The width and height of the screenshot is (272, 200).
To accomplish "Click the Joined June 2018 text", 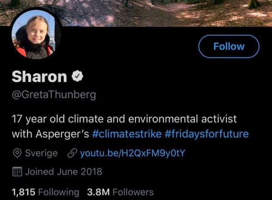I will click(x=63, y=172).
